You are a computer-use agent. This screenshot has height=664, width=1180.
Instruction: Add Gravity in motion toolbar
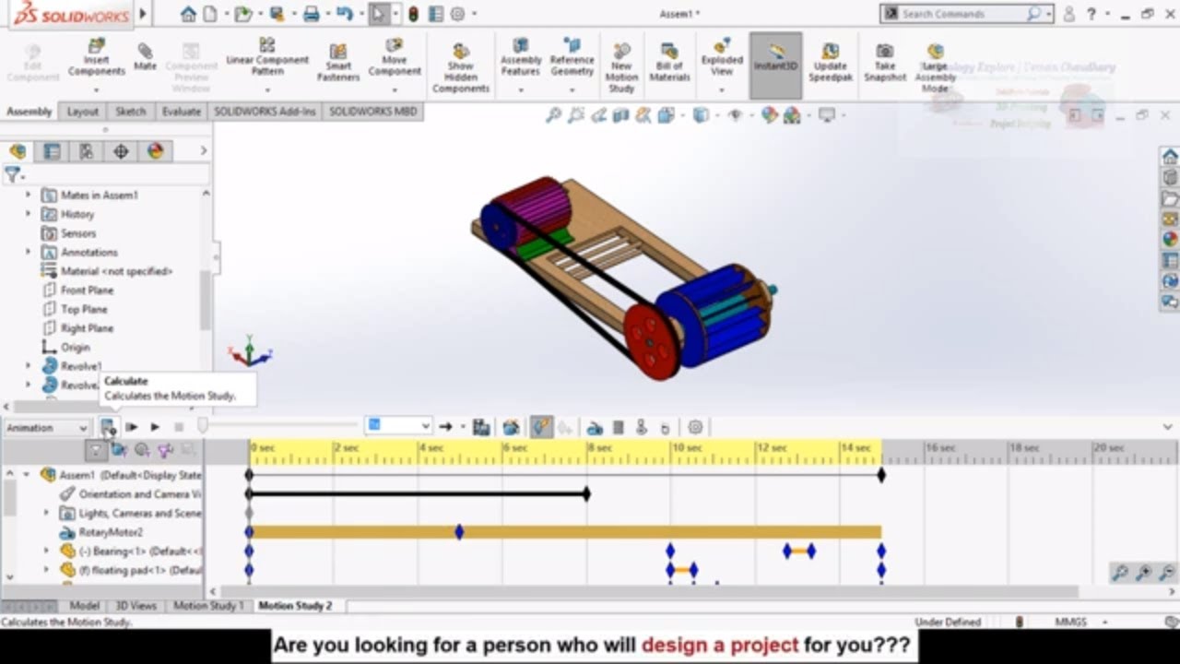[665, 428]
